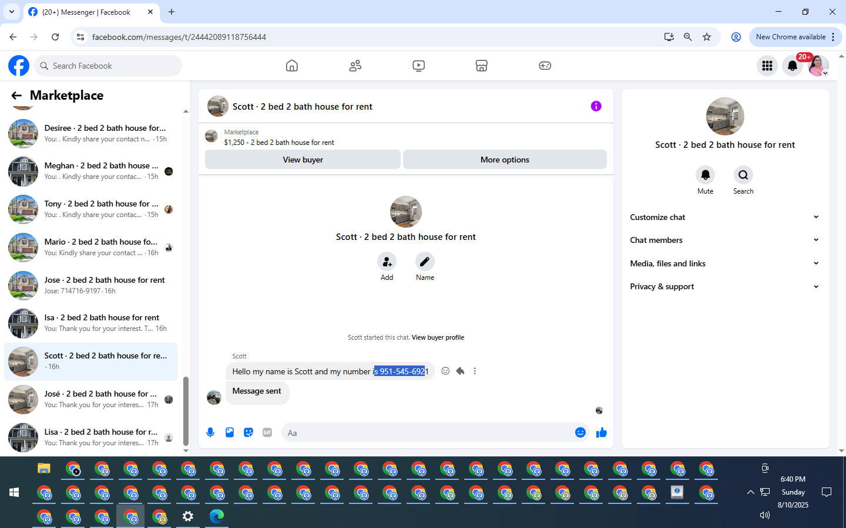Open Facebook Home icon
Screen dimensions: 846x528
click(292, 66)
